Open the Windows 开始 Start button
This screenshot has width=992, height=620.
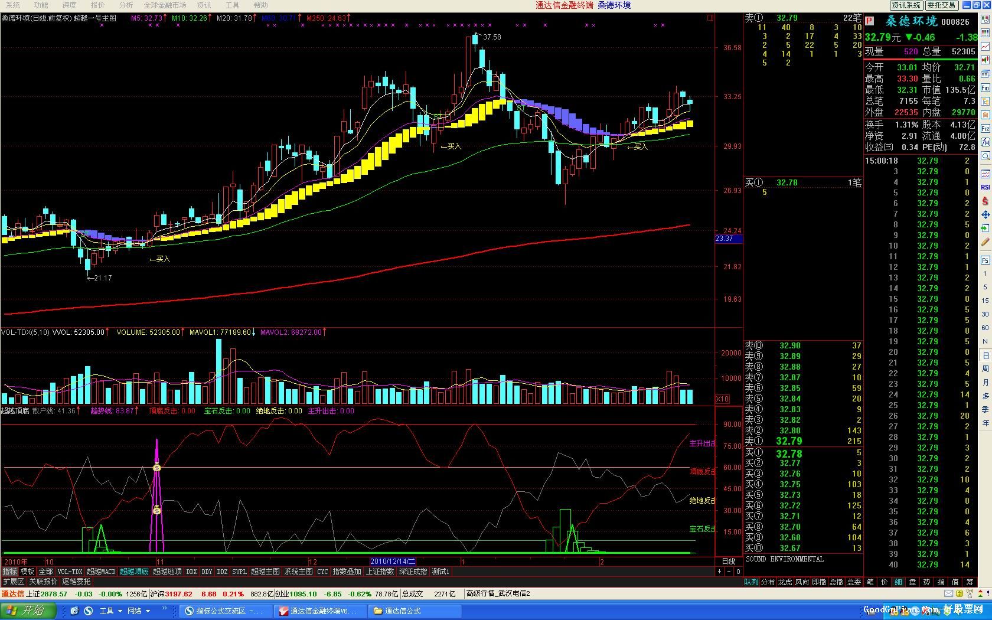coord(27,611)
